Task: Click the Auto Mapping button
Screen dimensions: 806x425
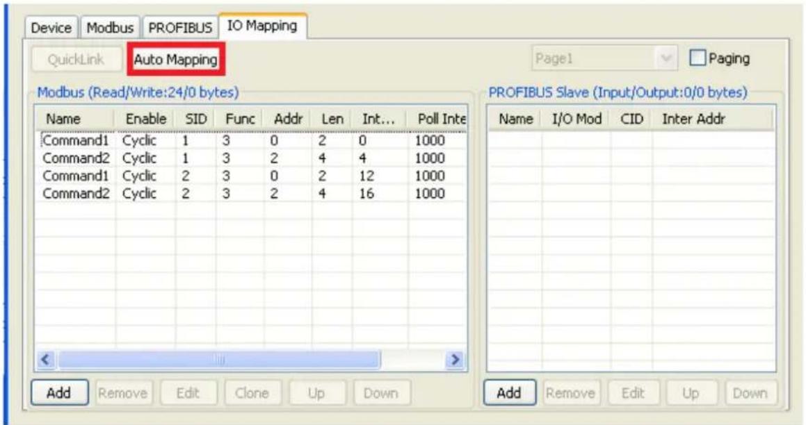Action: [x=176, y=60]
